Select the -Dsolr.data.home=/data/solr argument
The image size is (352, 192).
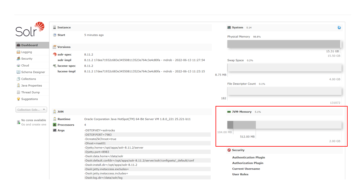point(104,156)
